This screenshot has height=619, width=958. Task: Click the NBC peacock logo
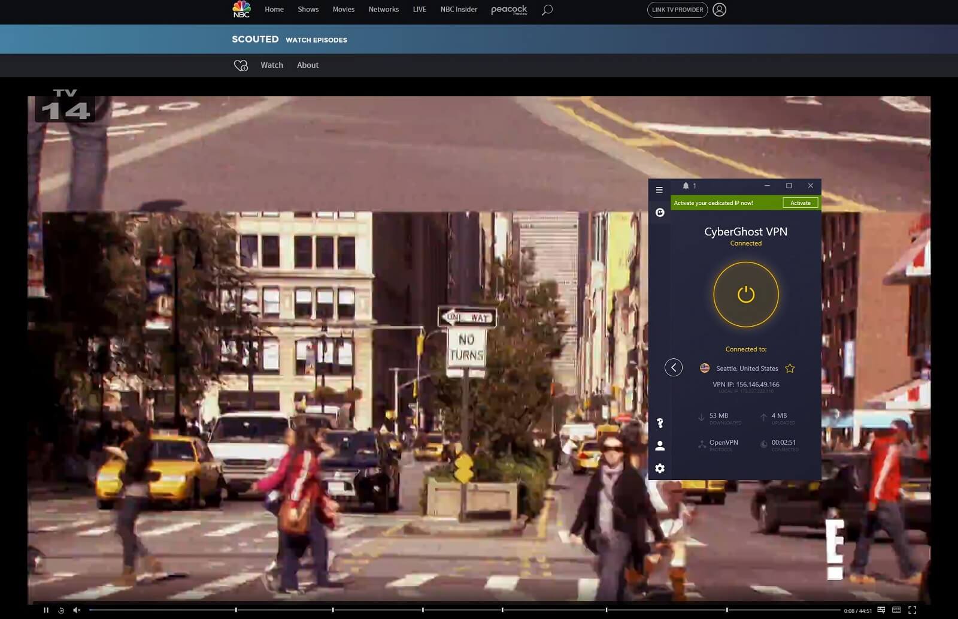tap(241, 10)
